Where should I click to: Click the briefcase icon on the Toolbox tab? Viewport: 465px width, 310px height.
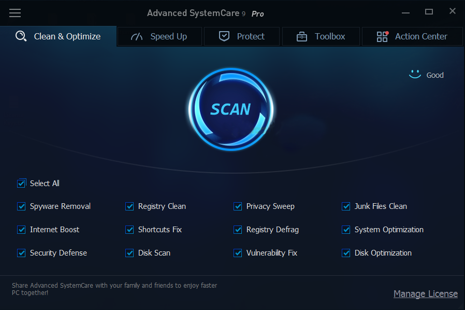coord(301,36)
